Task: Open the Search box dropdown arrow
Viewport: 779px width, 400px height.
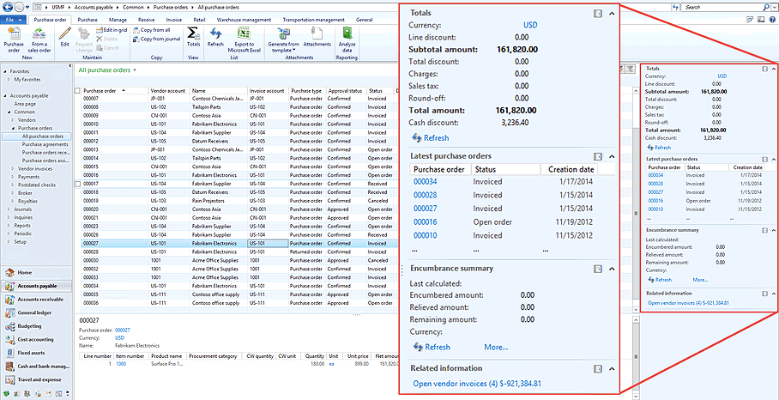Action: [x=775, y=8]
